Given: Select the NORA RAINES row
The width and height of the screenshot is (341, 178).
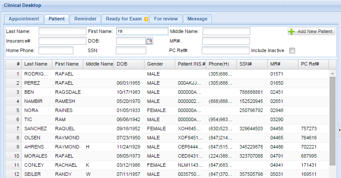Looking at the screenshot, I should click(167, 111).
